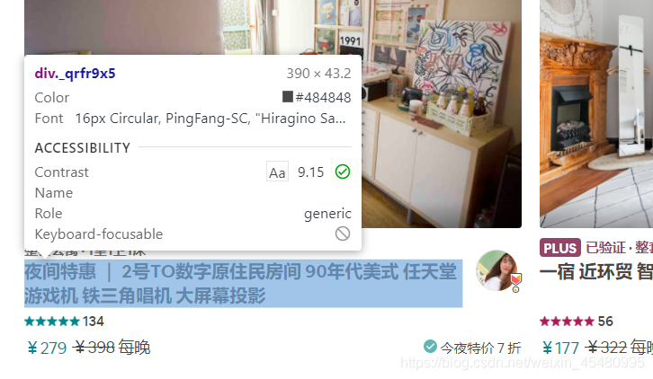
Task: Click the bedroom listing photo
Action: 442,113
